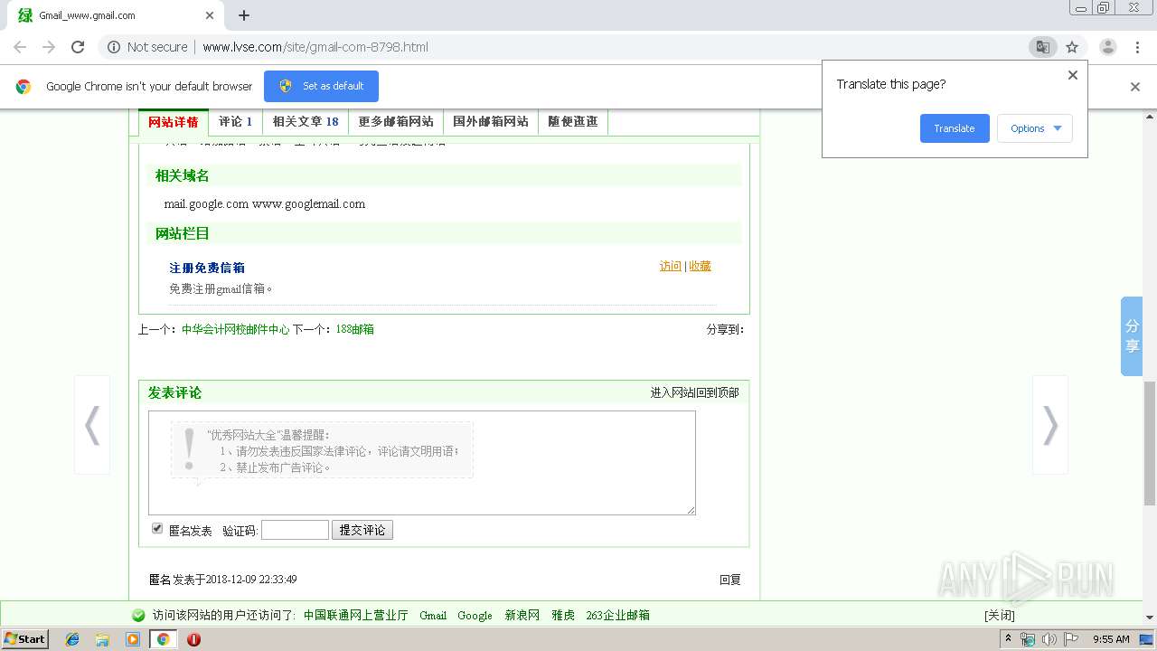Open the red stop-sign taskbar icon
This screenshot has height=651, width=1157.
tap(193, 639)
